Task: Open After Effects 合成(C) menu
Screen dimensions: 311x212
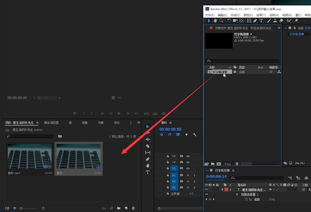Action: (236, 15)
